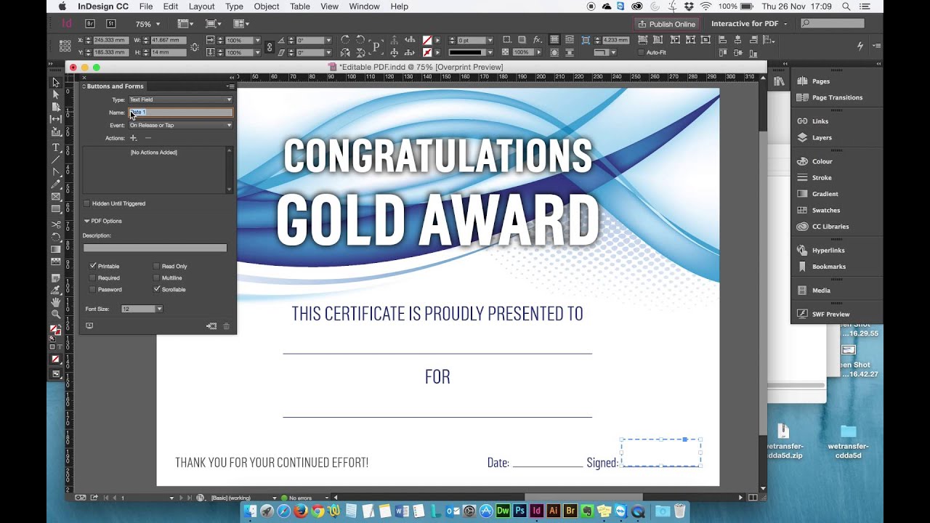Select the Selection tool arrow
The width and height of the screenshot is (930, 523).
coord(56,83)
